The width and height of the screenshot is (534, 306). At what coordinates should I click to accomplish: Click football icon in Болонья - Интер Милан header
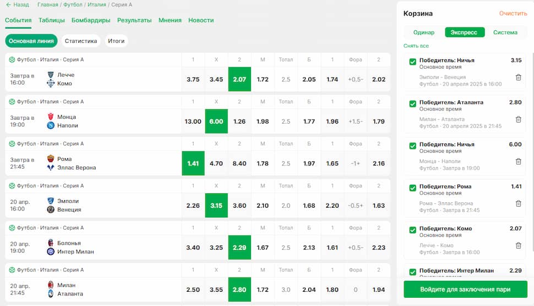click(x=12, y=228)
